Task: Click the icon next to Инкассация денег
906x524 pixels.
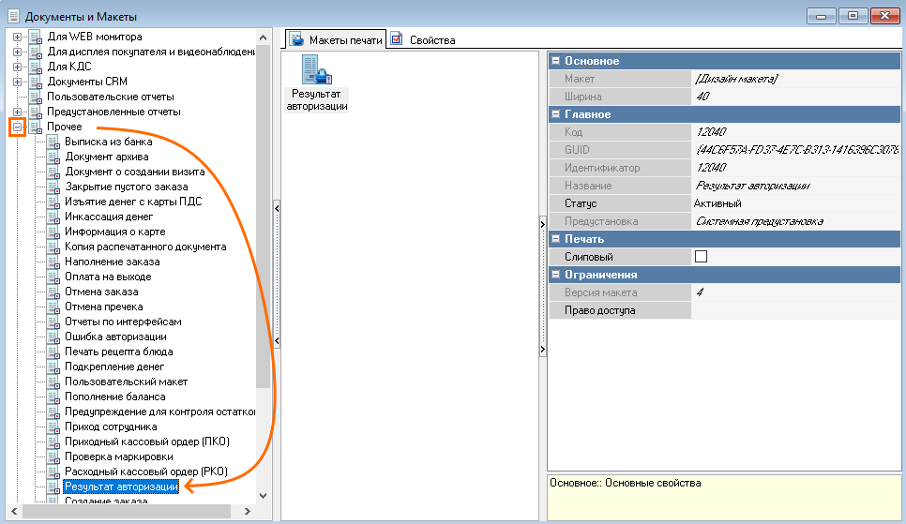Action: pos(53,217)
